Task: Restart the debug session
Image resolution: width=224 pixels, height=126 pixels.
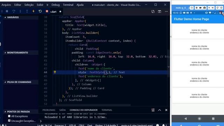Action: (x=40, y=11)
